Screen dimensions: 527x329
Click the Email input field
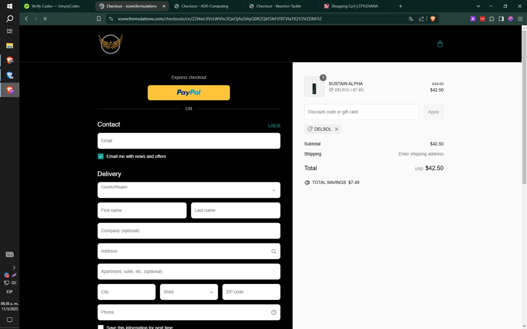pyautogui.click(x=189, y=141)
